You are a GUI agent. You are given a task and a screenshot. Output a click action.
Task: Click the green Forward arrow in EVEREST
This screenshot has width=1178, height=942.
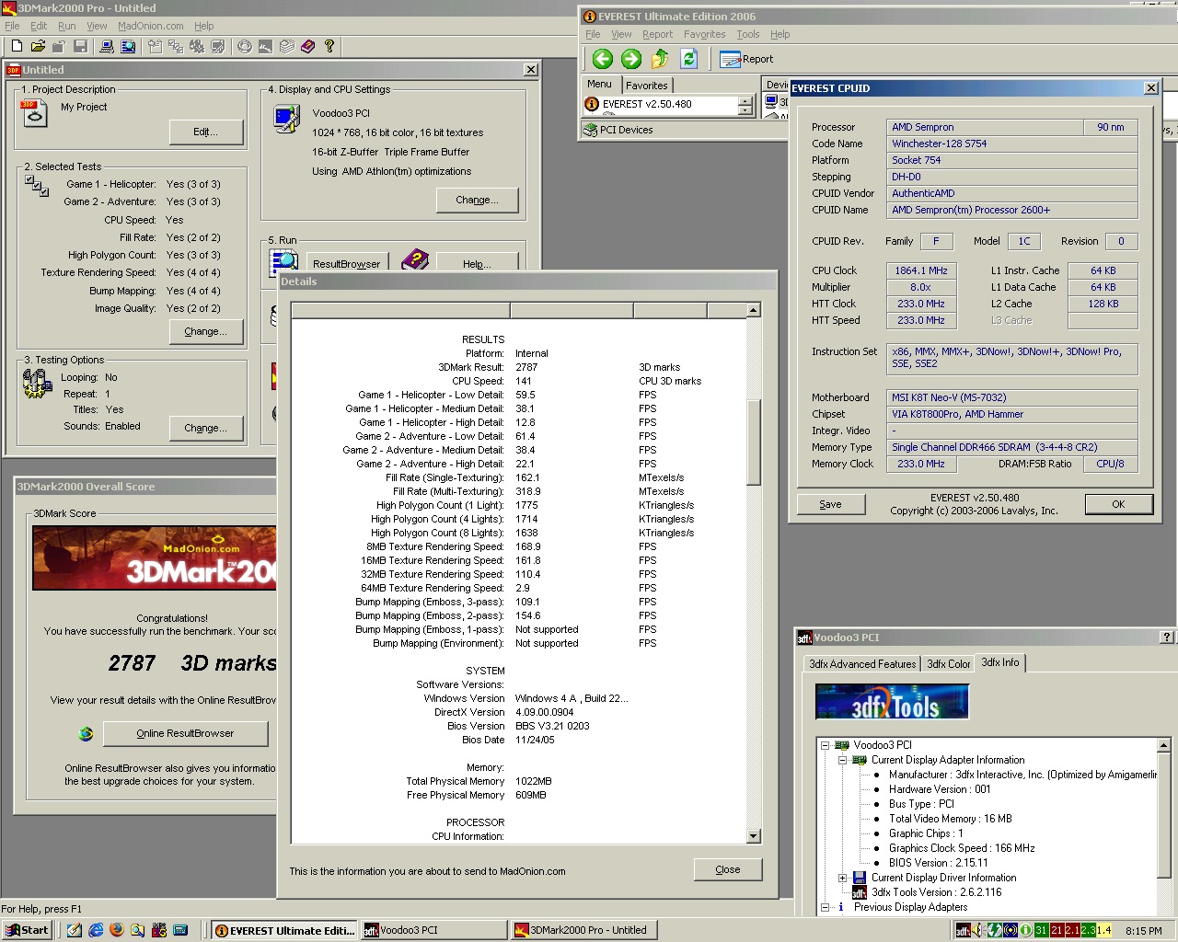coord(631,59)
